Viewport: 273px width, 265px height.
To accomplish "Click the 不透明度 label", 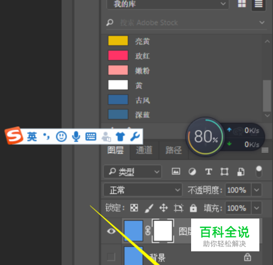I will 205,190.
